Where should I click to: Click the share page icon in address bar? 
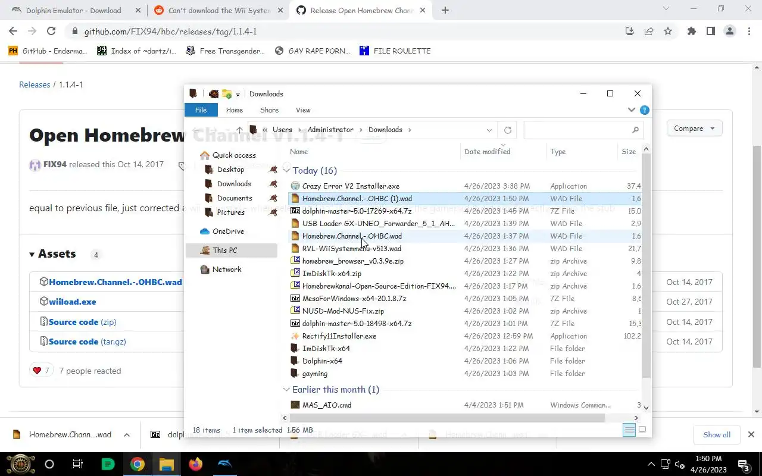(649, 32)
